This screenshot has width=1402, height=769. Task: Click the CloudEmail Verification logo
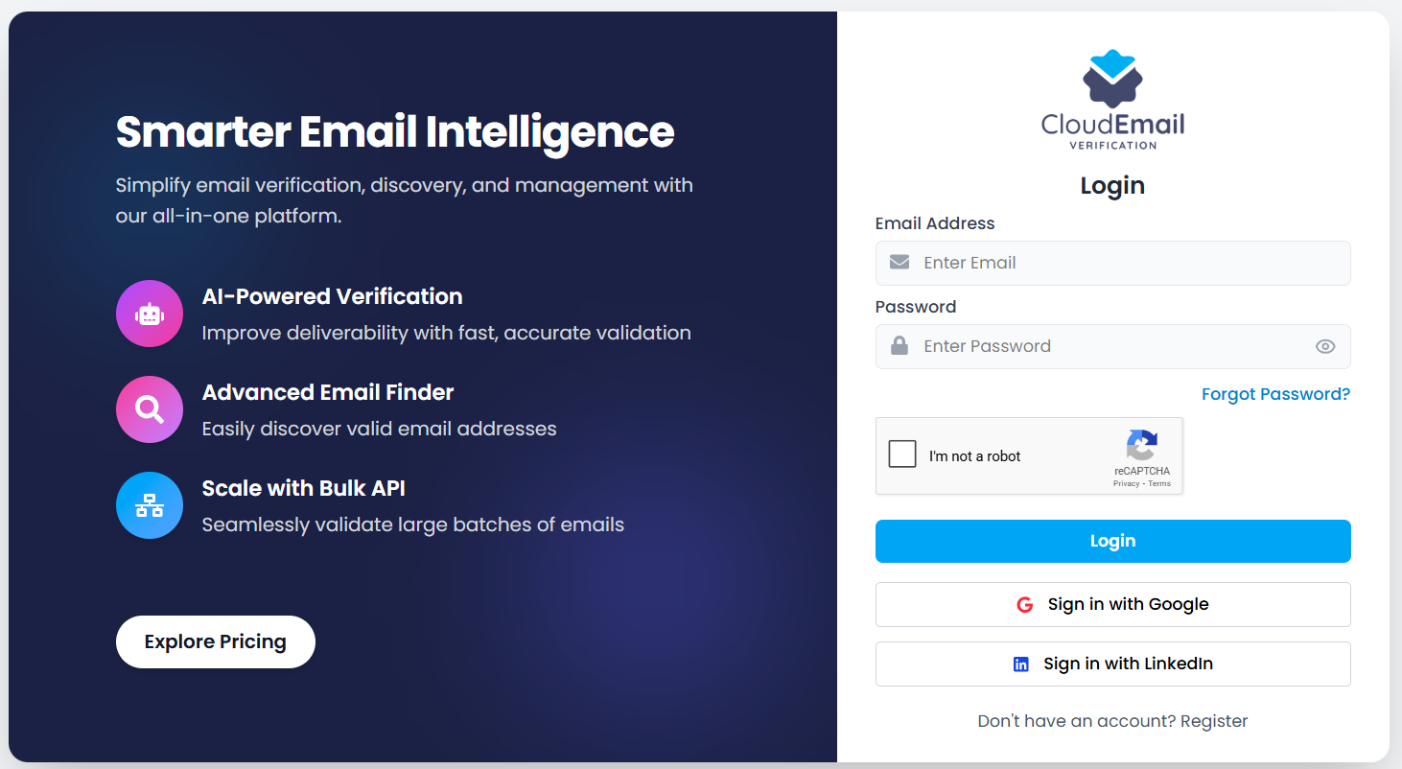click(x=1111, y=96)
